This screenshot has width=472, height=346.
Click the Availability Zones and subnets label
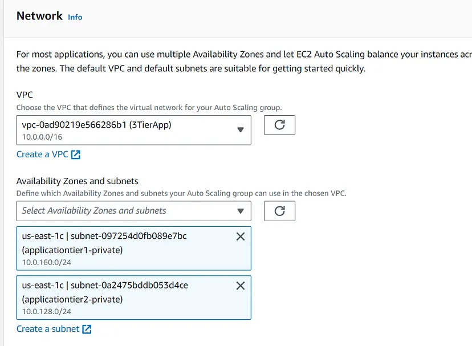[77, 181]
